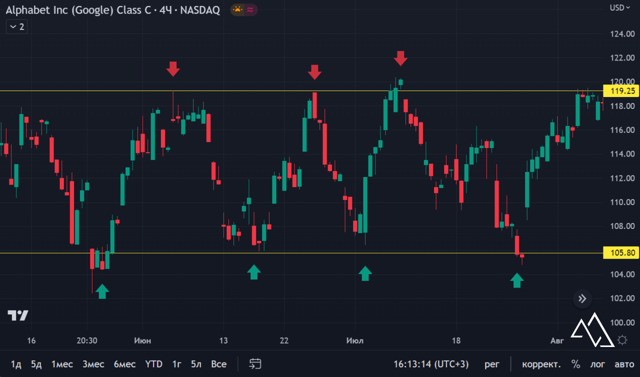Toggle the коррект. adjustment option
This screenshot has width=640, height=377.
pos(541,364)
